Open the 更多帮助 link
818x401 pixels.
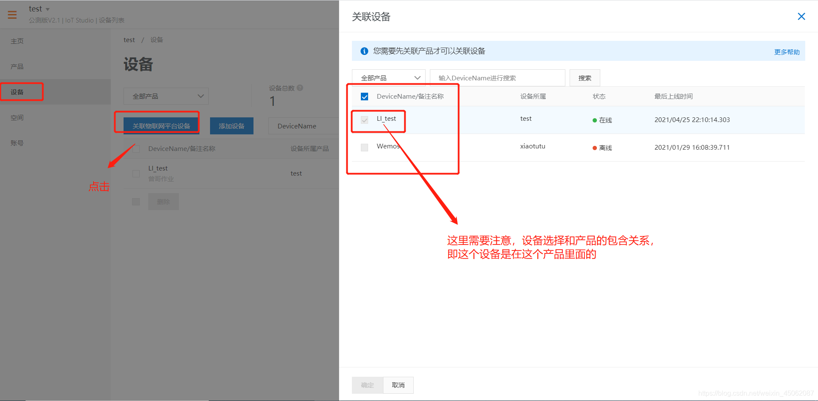pyautogui.click(x=786, y=52)
